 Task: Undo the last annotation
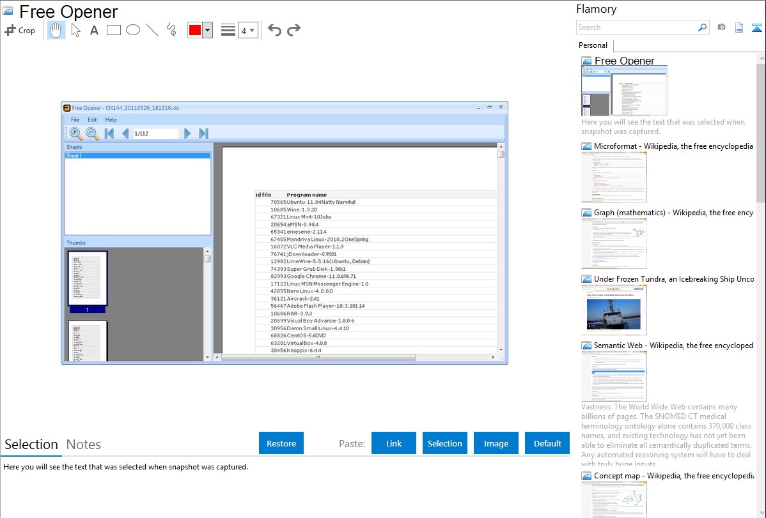(x=274, y=30)
